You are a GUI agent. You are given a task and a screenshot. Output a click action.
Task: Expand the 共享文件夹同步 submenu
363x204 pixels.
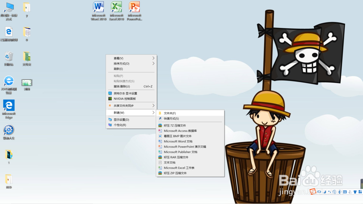(x=131, y=105)
